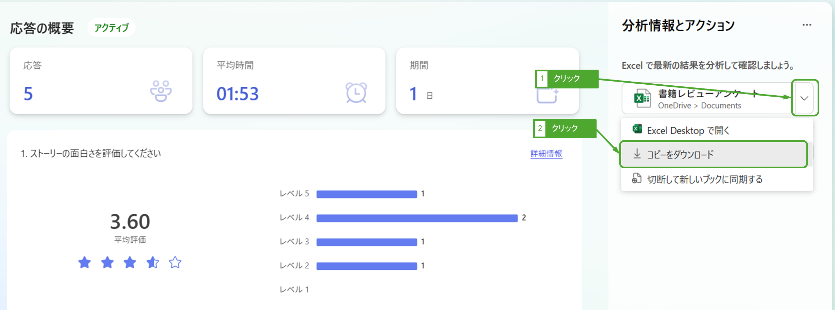Choose 'コピーをダウンロード' from the menu
Viewport: 835px width, 310px height.
pyautogui.click(x=680, y=155)
